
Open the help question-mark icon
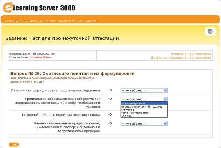pos(210,31)
